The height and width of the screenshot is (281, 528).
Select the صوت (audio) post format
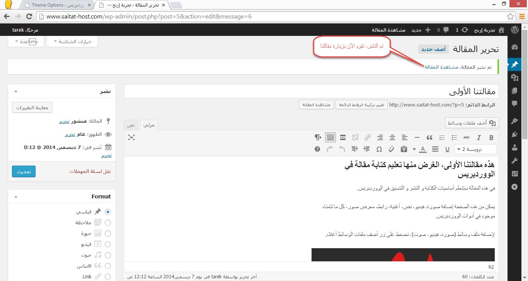pyautogui.click(x=108, y=255)
